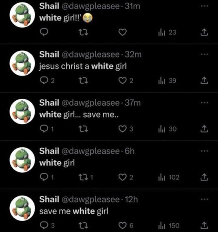The height and width of the screenshot is (232, 218).
Task: View analytics showing 150 views
Action: (168, 225)
